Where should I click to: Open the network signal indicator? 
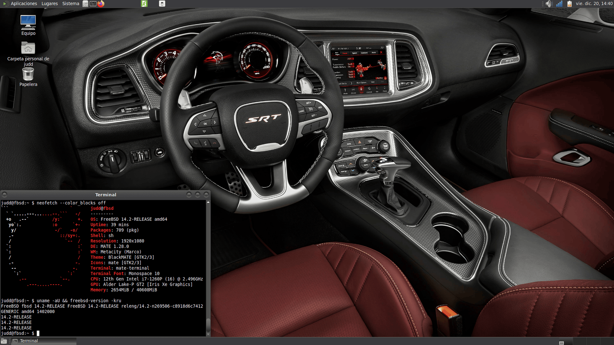(559, 4)
